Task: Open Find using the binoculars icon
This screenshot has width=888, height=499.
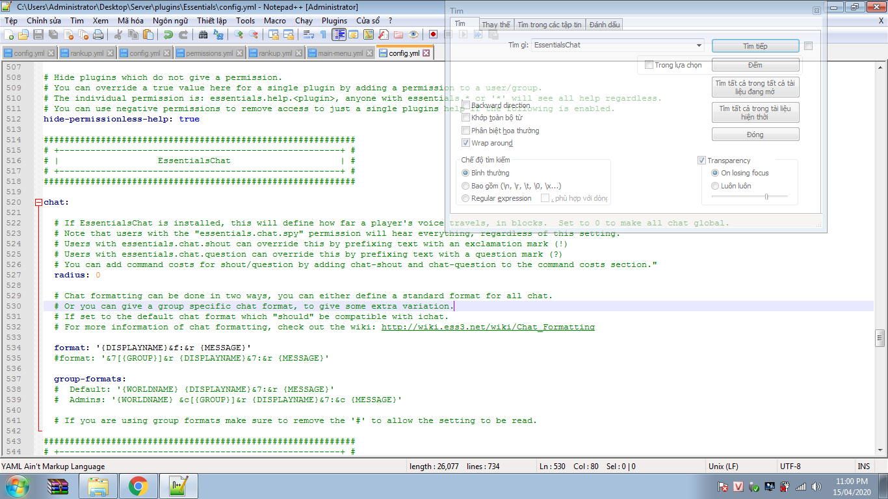Action: [x=203, y=34]
